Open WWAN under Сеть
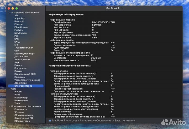The height and width of the screenshot is (129, 189). pyautogui.click(x=18, y=92)
